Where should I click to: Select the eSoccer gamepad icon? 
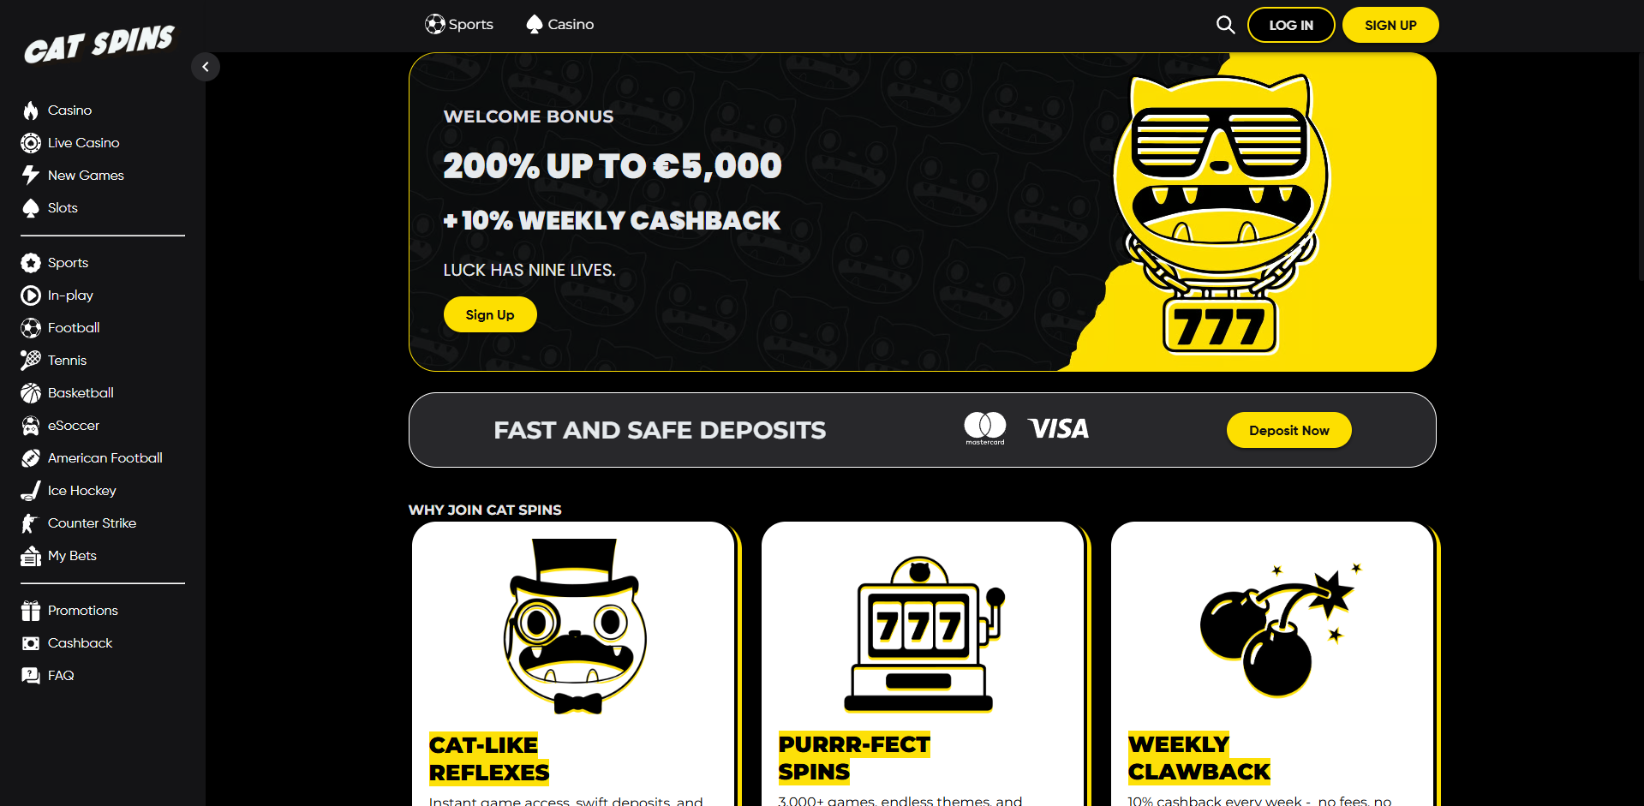click(x=31, y=426)
